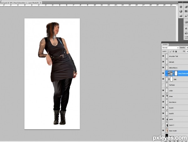188x142 pixels.
Task: Click the pants layer thumbnail
Action: 167,119
